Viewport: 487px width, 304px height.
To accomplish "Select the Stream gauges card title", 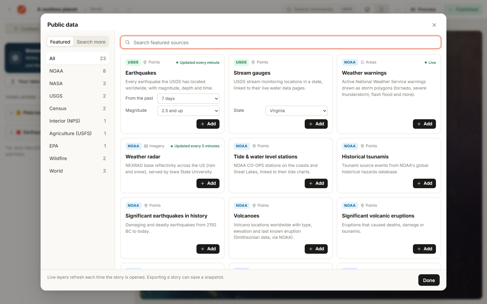I will 252,73.
